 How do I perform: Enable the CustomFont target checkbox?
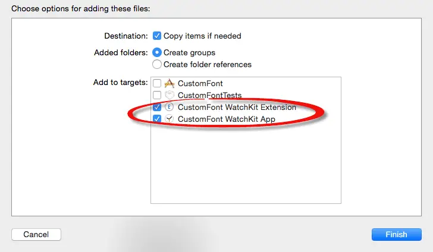coord(157,84)
